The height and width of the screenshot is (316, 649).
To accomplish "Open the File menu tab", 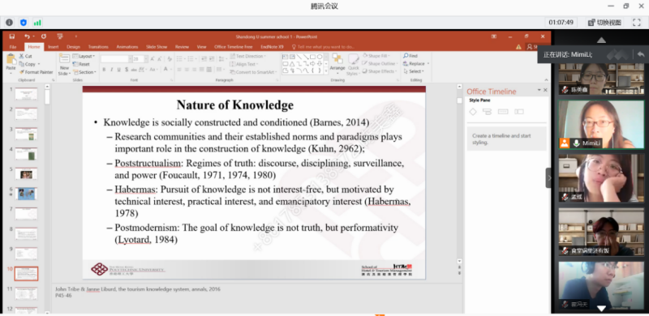I will tap(13, 47).
